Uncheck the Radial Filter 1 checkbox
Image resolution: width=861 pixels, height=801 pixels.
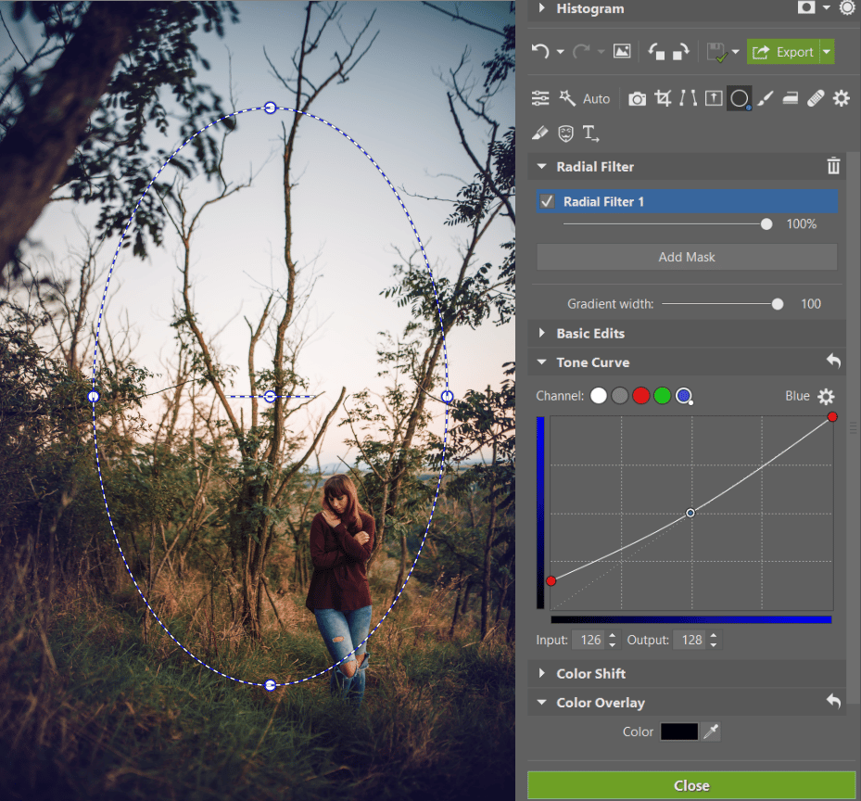click(x=547, y=201)
